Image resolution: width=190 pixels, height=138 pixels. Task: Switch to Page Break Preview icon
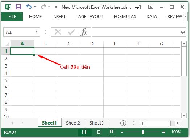point(112,132)
